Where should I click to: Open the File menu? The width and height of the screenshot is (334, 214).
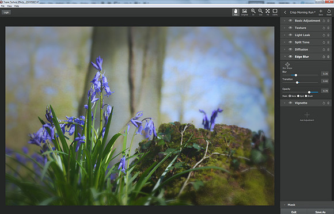[x=2, y=6]
